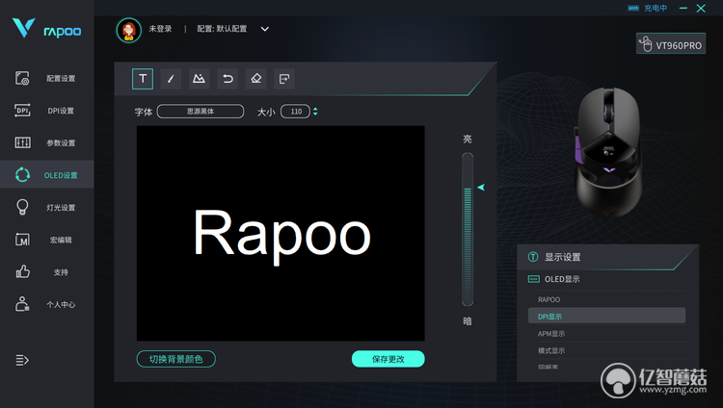723x408 pixels.
Task: Select the pencil draw tool
Action: [171, 79]
